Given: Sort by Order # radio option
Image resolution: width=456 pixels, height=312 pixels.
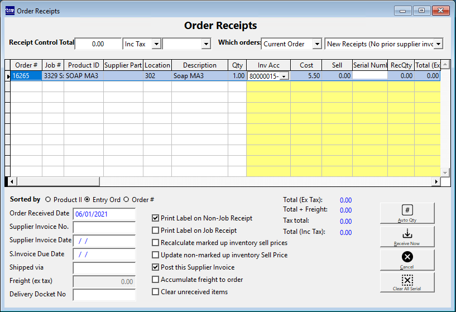Looking at the screenshot, I should pyautogui.click(x=126, y=200).
